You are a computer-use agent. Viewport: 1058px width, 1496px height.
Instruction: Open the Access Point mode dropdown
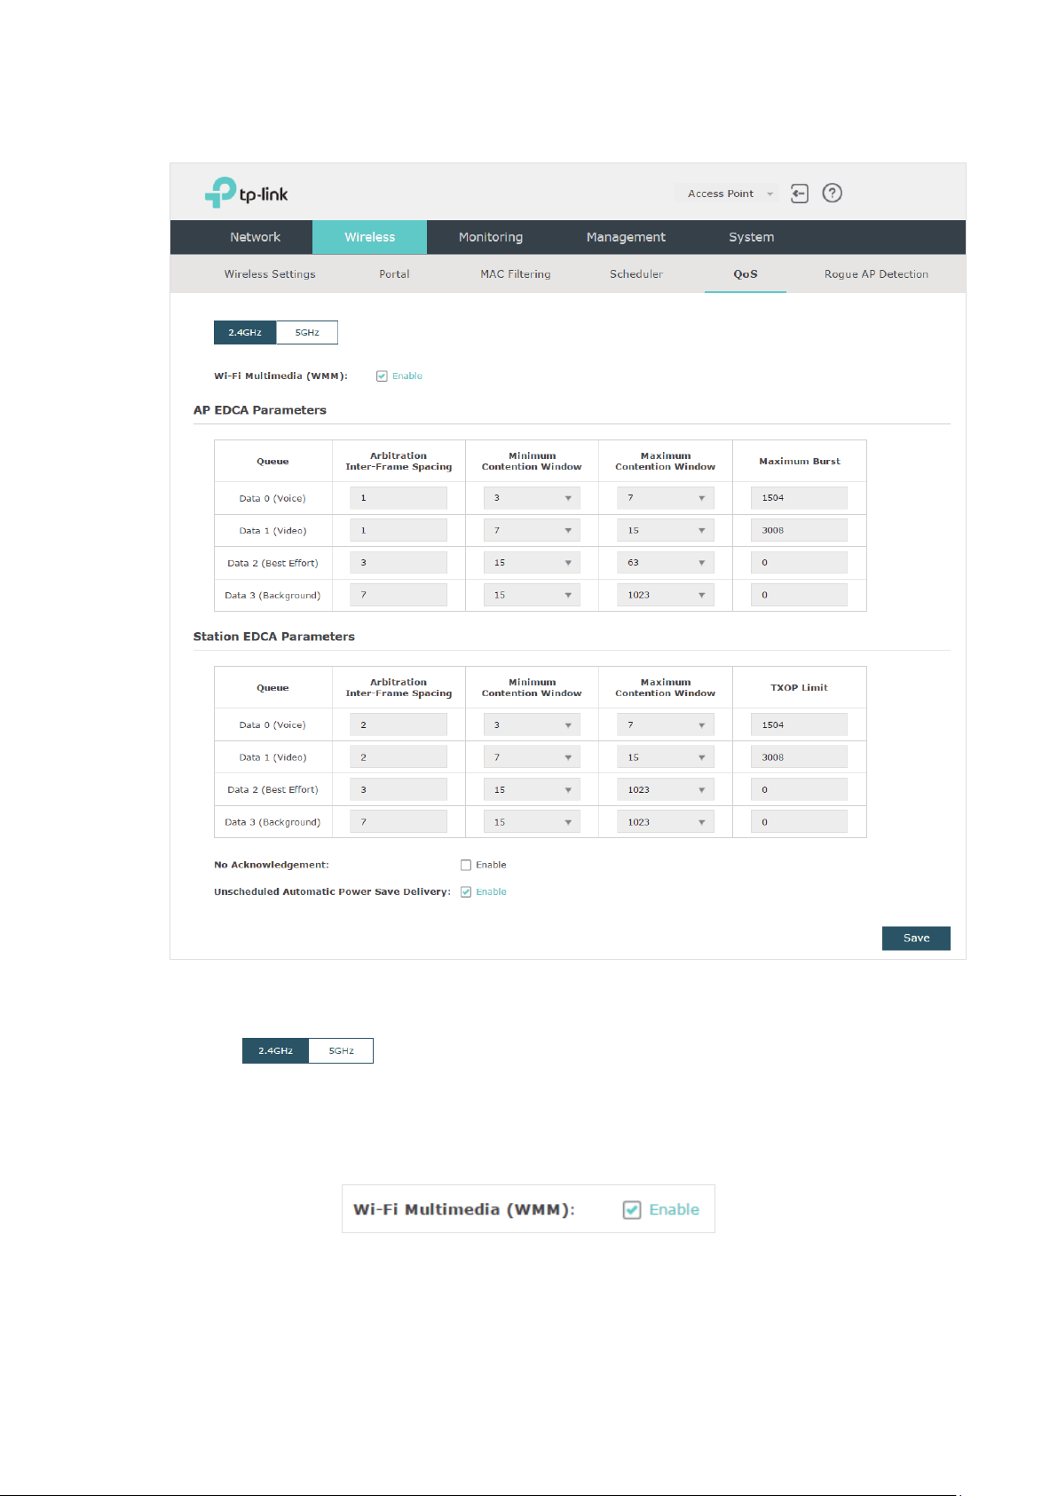(x=727, y=194)
